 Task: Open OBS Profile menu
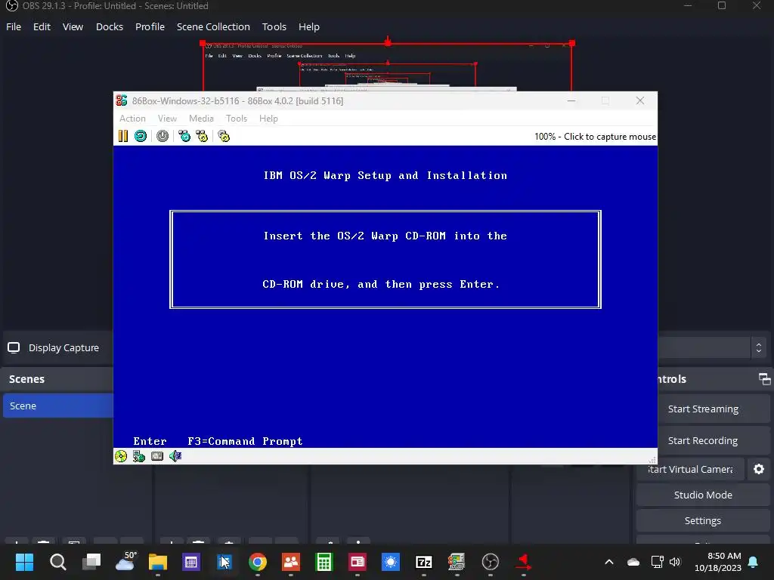point(150,26)
